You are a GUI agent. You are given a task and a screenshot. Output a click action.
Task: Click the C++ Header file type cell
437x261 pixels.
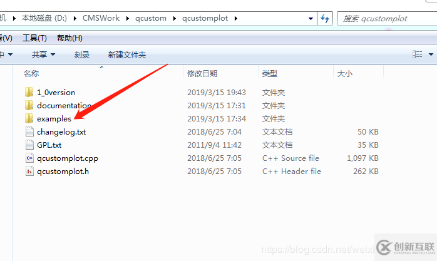[x=292, y=171]
